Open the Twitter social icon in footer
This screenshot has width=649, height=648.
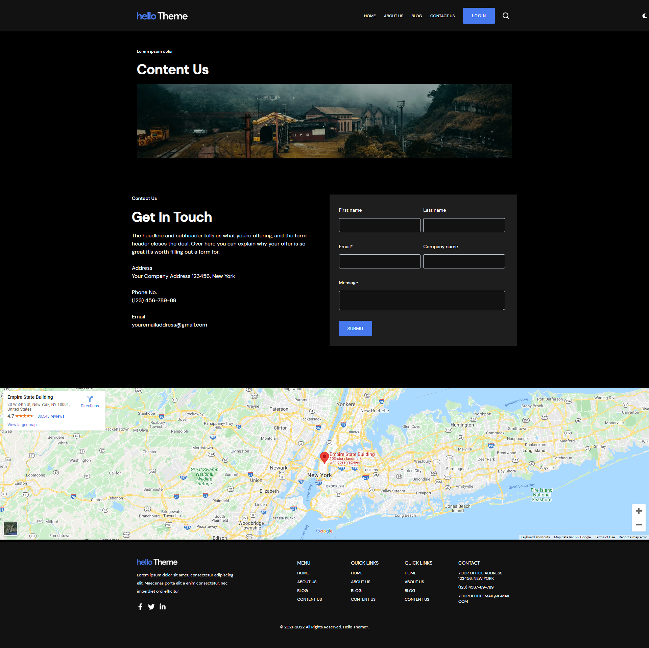click(151, 607)
